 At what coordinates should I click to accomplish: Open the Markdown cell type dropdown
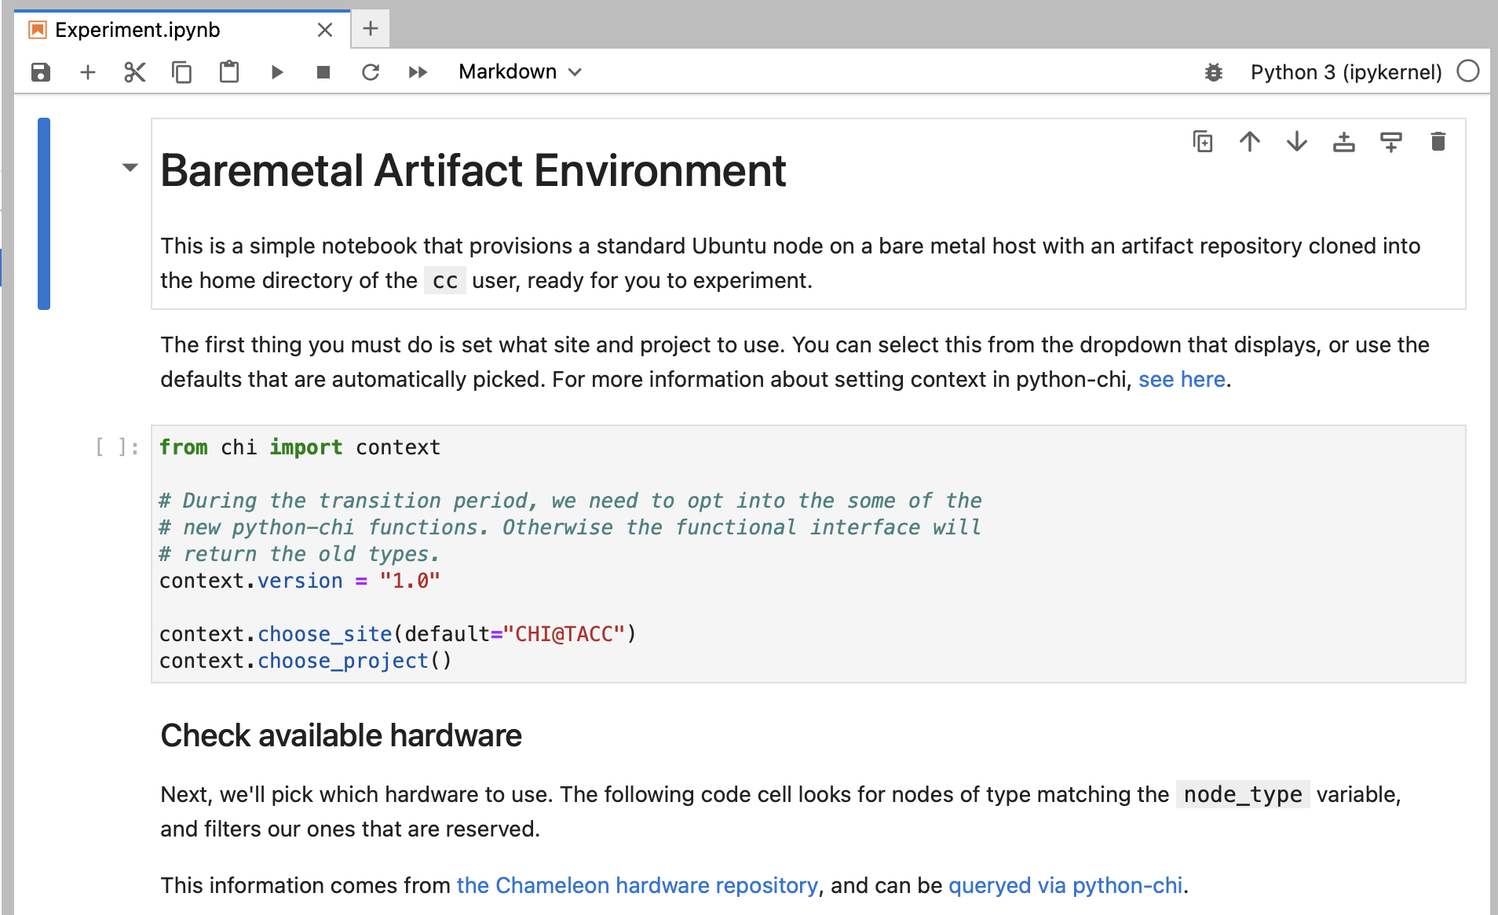[520, 72]
